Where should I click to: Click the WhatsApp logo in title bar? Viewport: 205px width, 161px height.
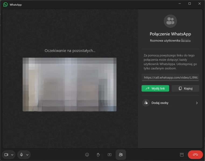coord(5,5)
